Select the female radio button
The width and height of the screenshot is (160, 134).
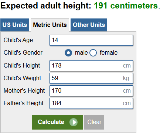pyautogui.click(x=93, y=53)
